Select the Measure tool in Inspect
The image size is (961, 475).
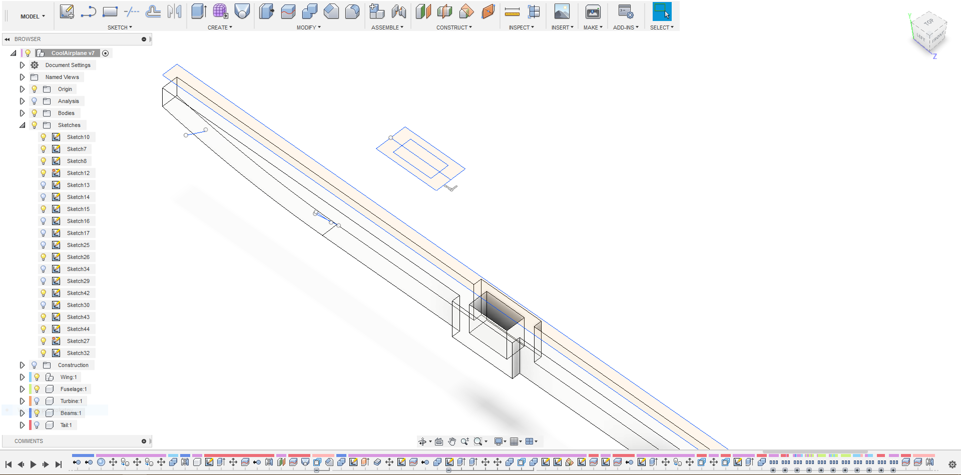(x=512, y=11)
